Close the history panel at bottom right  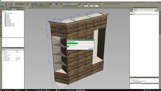coord(158,78)
